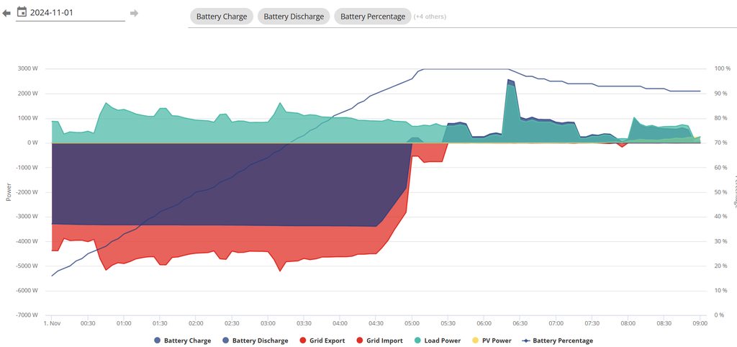This screenshot has width=737, height=347.
Task: Open the calendar date picker icon
Action: pyautogui.click(x=22, y=12)
